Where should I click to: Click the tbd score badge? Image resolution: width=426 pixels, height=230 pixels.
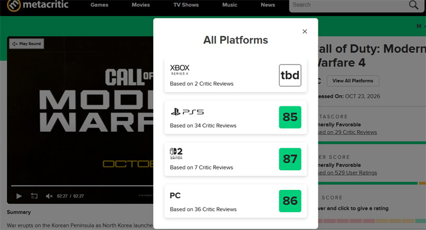(290, 75)
